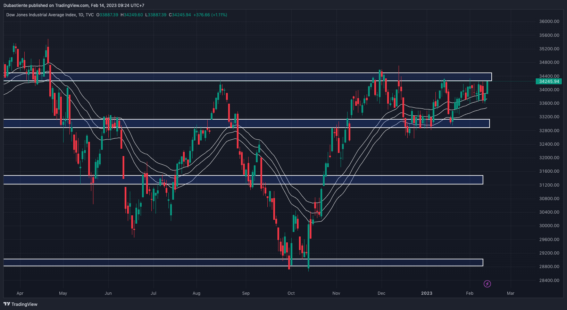Click the Nov label on time axis
The width and height of the screenshot is (567, 310).
tap(336, 293)
